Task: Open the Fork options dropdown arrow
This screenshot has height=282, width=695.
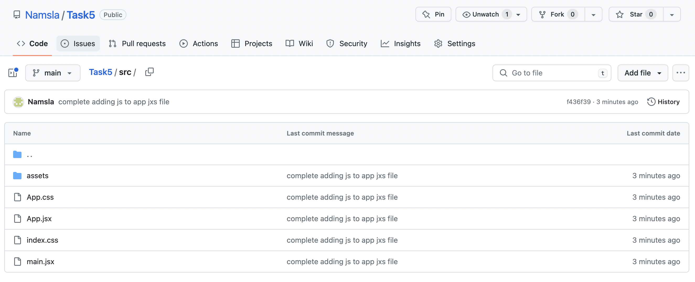Action: coord(593,14)
